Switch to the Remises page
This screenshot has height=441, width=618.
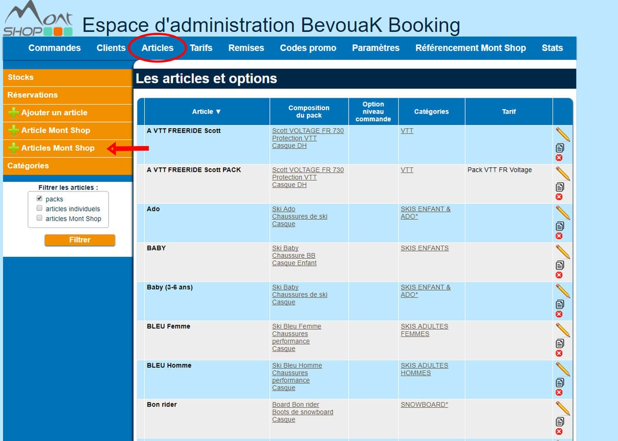246,48
